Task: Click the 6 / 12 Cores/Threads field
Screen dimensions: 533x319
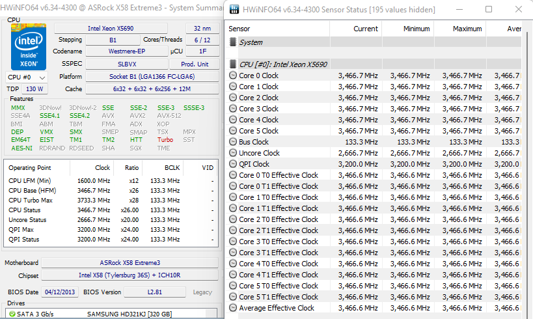Action: coord(202,40)
